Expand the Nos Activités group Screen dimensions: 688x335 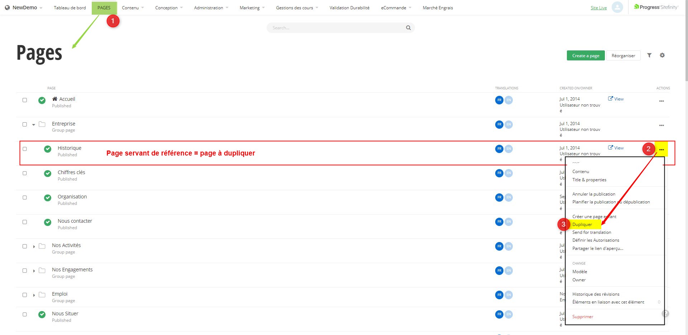tap(34, 247)
